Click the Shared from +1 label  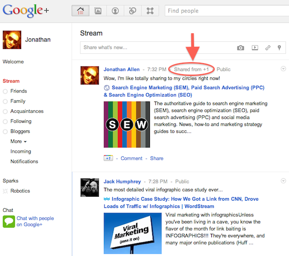click(191, 69)
